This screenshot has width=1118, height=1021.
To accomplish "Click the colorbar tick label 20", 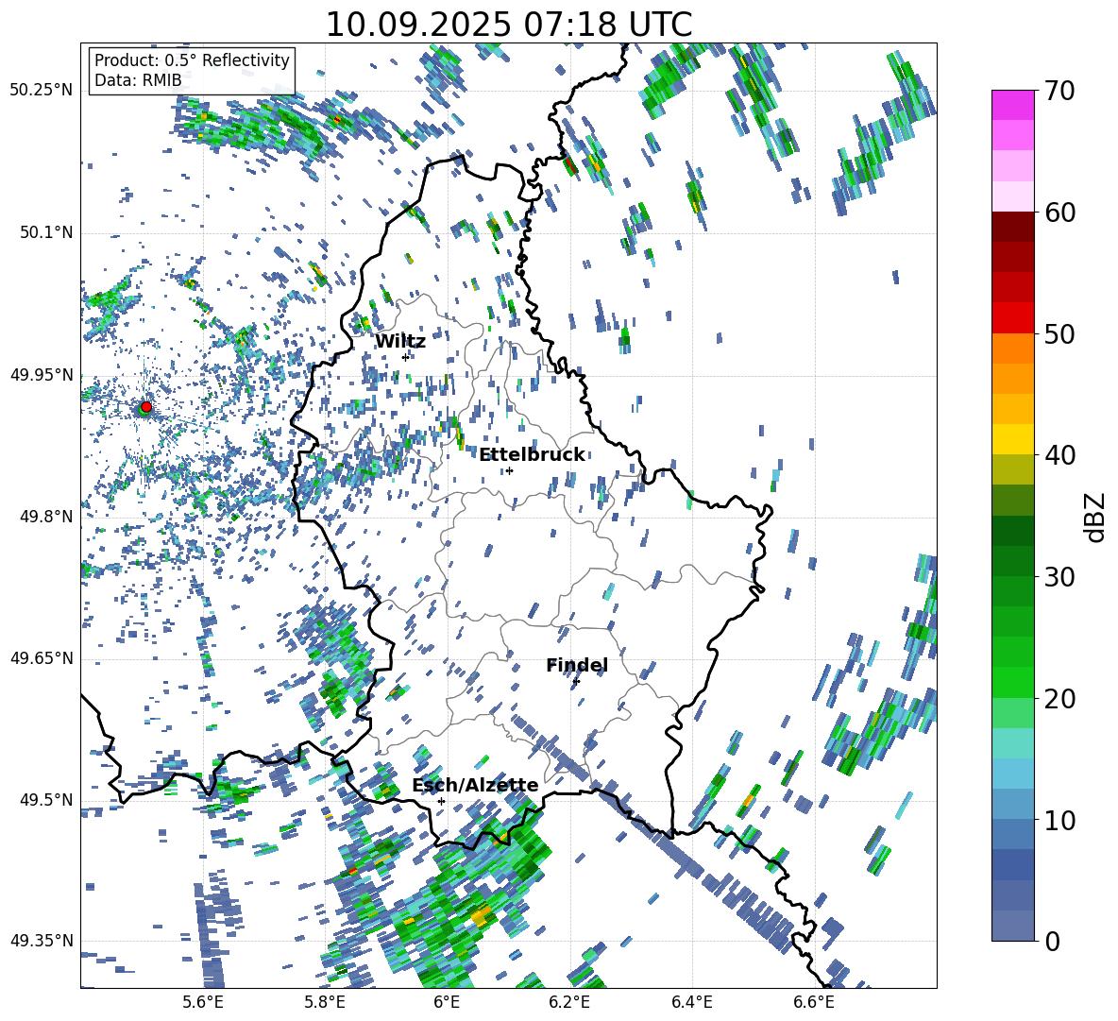I will pyautogui.click(x=1059, y=699).
